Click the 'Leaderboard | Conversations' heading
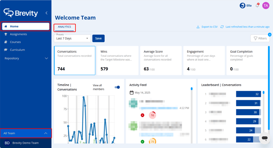This screenshot has height=148, width=273. click(x=221, y=85)
